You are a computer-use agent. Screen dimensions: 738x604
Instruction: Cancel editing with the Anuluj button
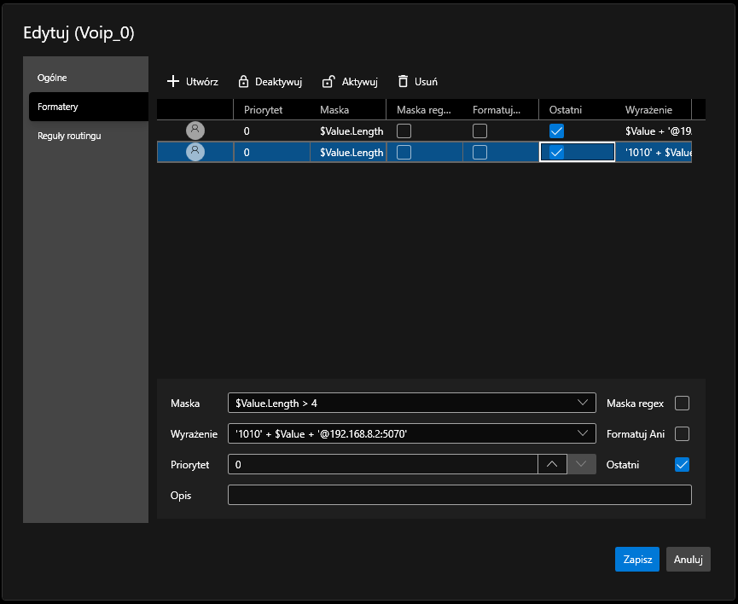(x=688, y=560)
